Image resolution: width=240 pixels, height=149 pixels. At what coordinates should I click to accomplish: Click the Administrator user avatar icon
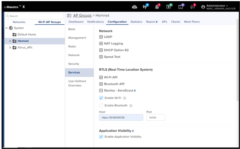pyautogui.click(x=203, y=7)
